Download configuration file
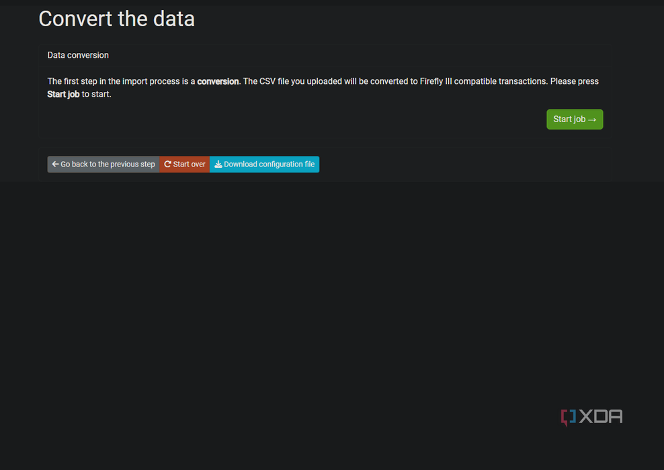The height and width of the screenshot is (470, 664). coord(265,164)
